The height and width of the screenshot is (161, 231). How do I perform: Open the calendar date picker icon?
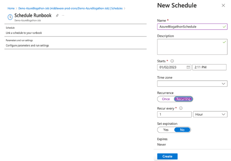click(x=188, y=67)
